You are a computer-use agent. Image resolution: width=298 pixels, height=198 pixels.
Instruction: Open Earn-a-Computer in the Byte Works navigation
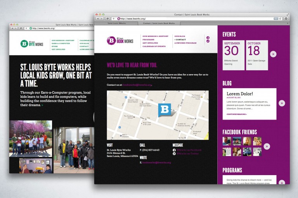[61, 43]
